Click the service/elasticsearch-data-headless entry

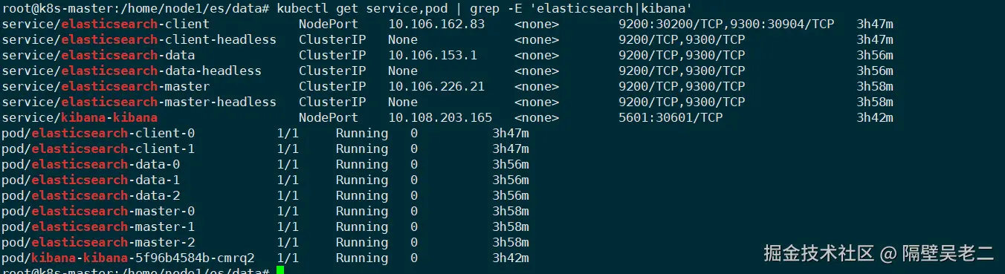132,71
